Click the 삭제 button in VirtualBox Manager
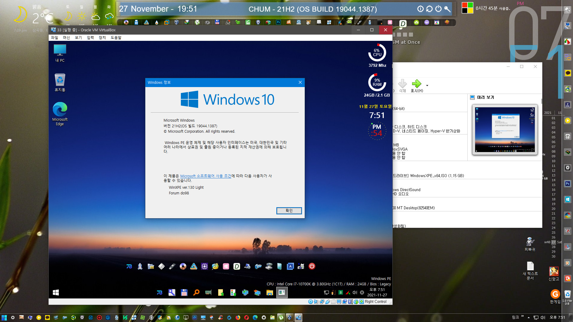The width and height of the screenshot is (573, 322). [402, 86]
